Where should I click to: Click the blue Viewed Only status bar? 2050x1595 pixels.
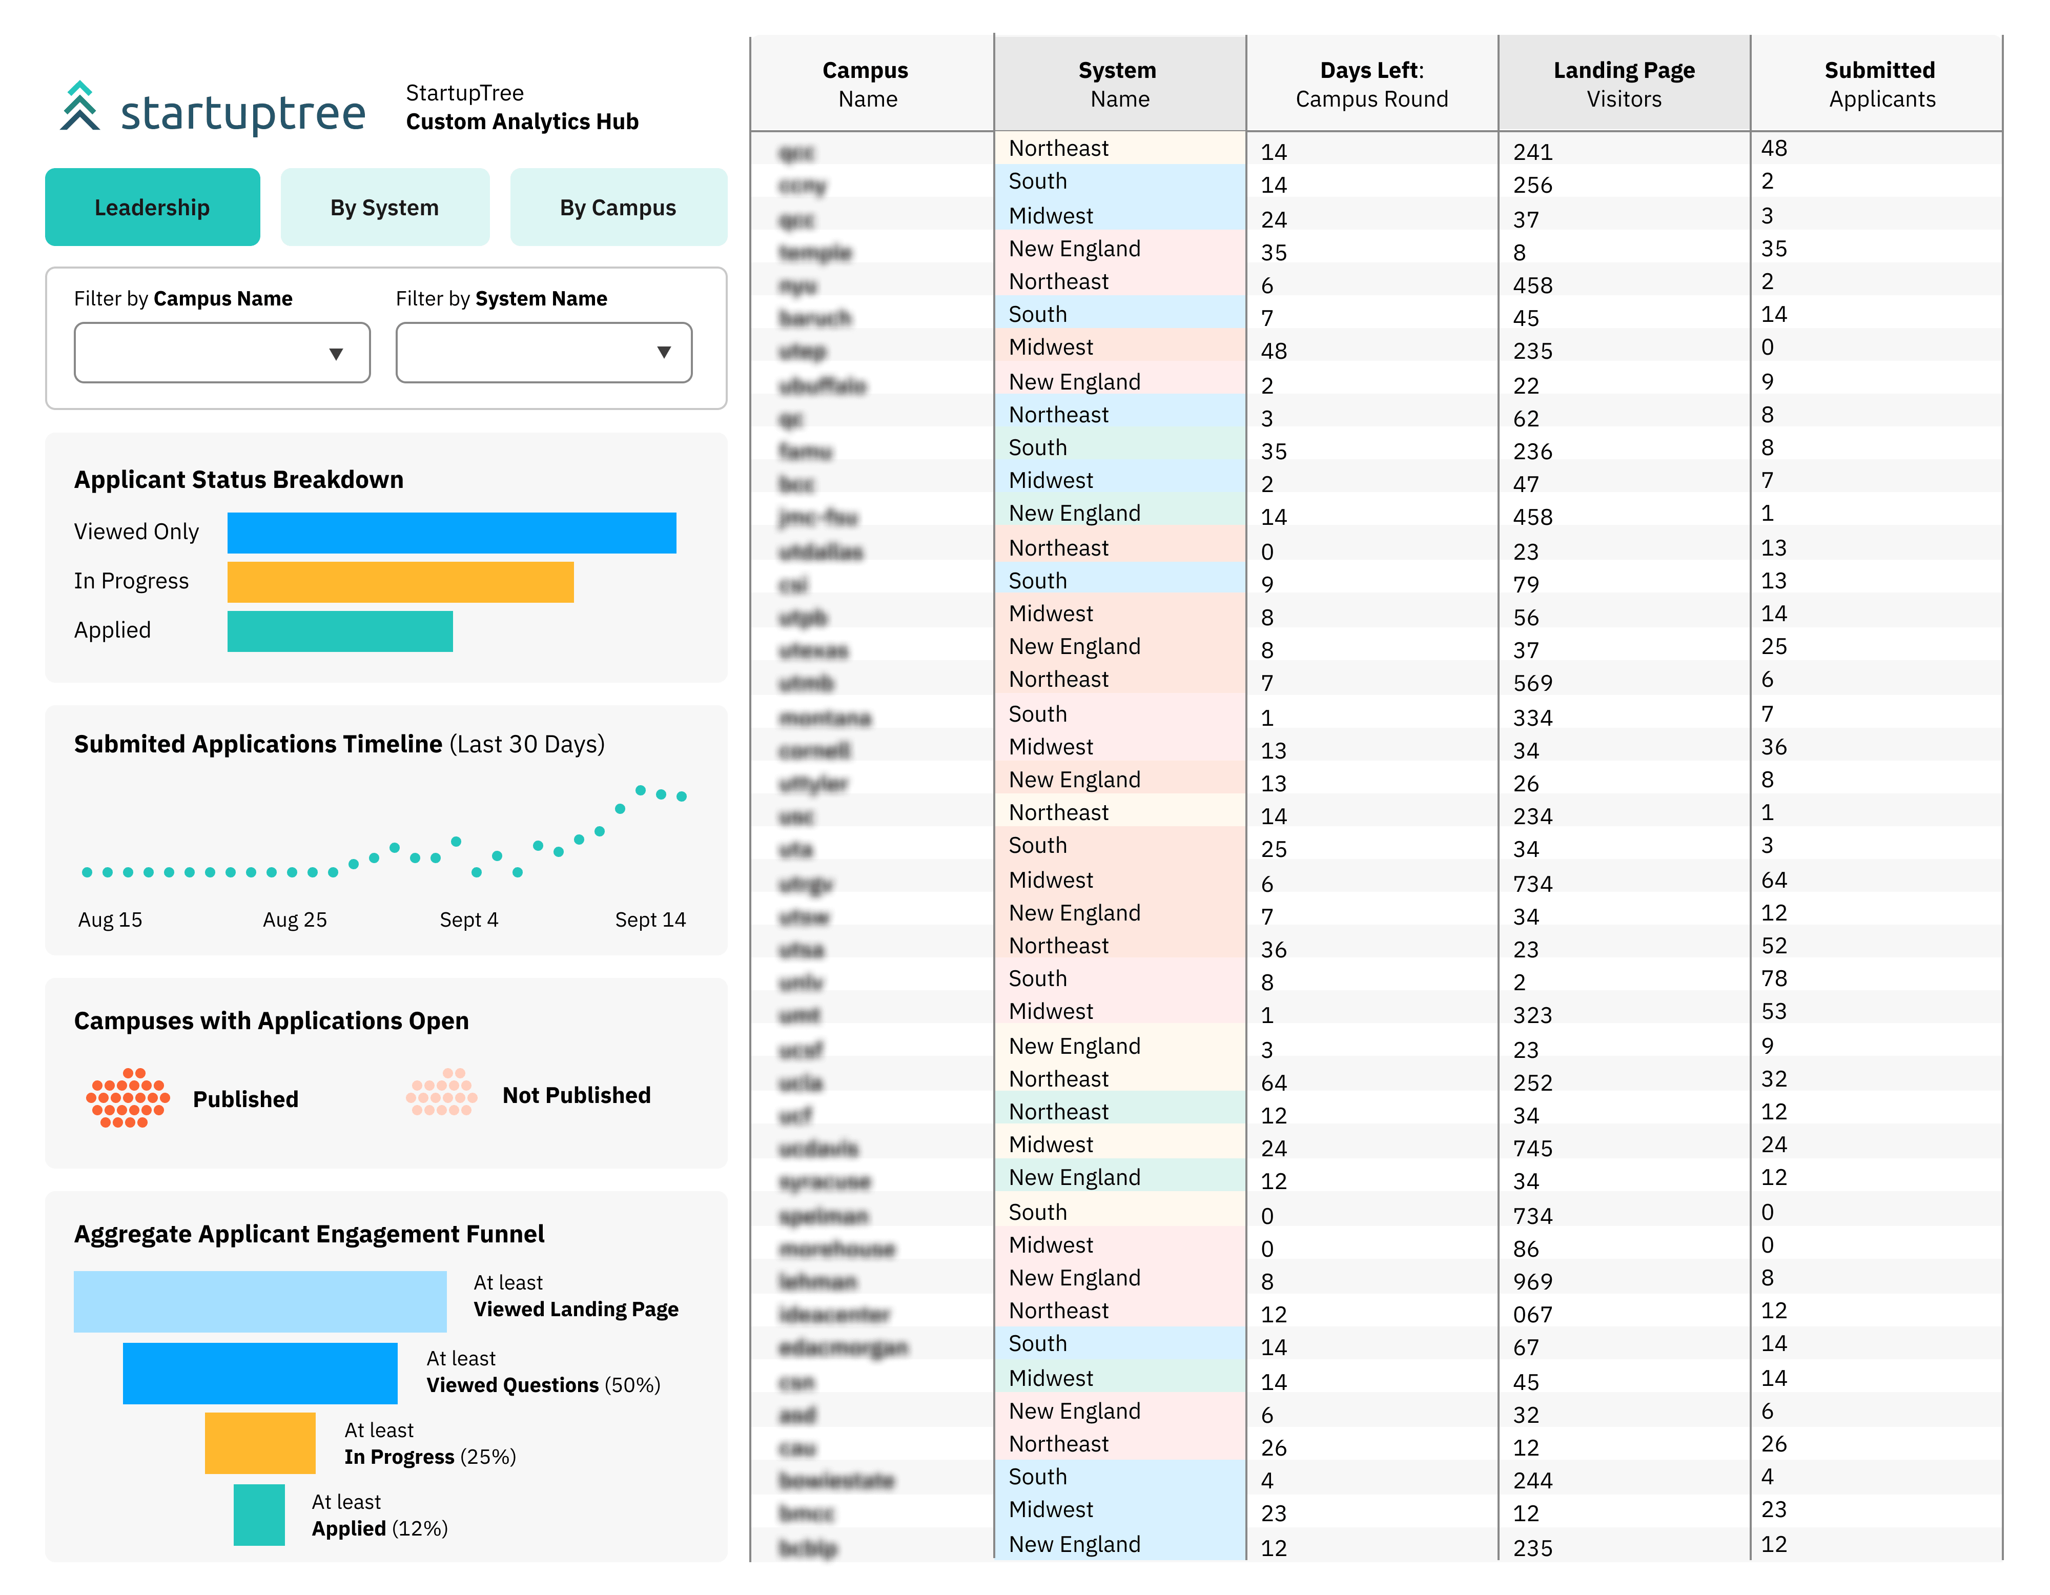pos(452,533)
